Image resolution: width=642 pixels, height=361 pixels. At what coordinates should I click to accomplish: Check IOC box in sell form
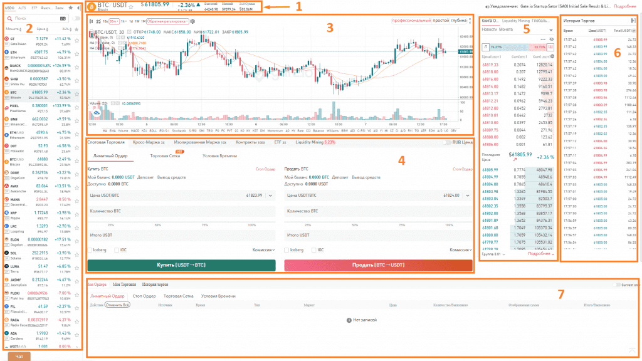pos(313,249)
